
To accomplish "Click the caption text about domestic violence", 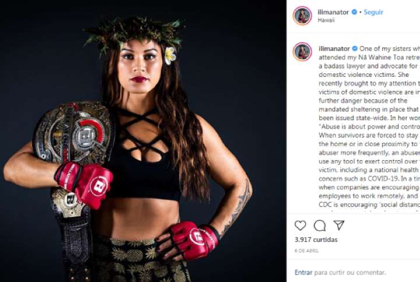I will pos(369,126).
